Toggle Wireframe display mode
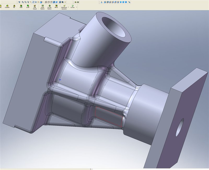209x170 pixels. [x=45, y=2]
